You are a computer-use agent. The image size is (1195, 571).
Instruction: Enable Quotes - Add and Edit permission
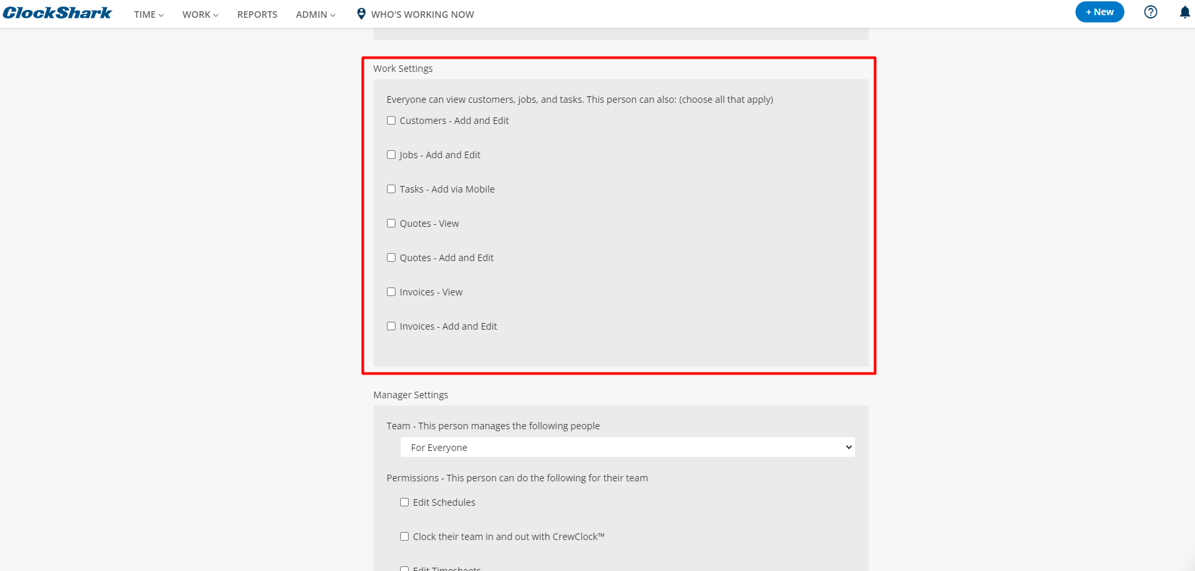click(x=391, y=258)
